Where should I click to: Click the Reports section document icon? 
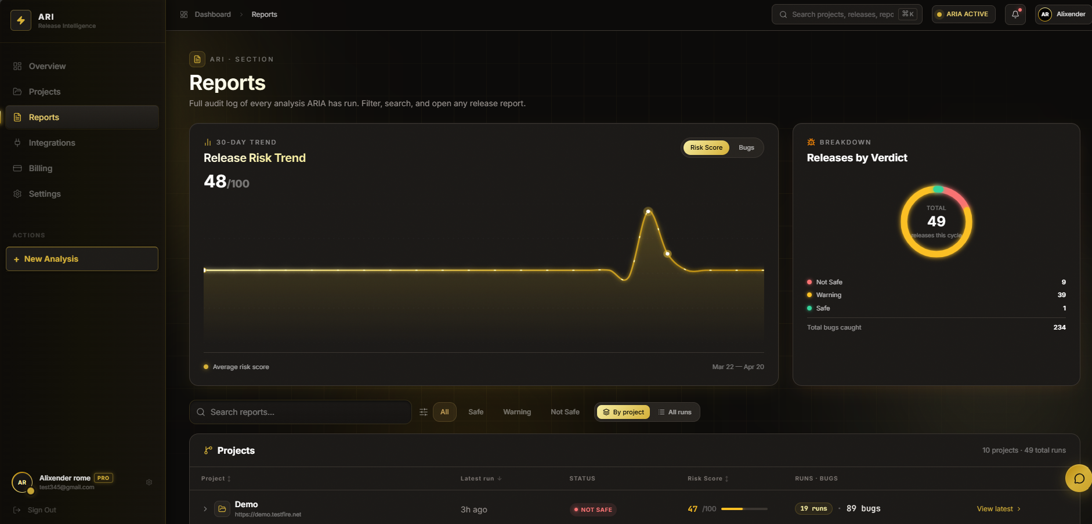[x=197, y=59]
